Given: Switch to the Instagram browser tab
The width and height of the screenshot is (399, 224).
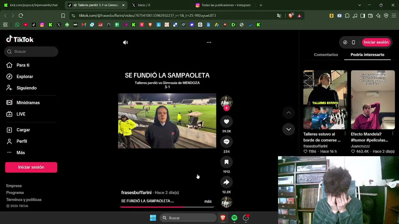Looking at the screenshot, I should (224, 5).
